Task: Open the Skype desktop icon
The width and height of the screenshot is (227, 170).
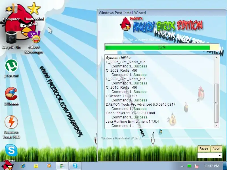Action: tap(11, 153)
